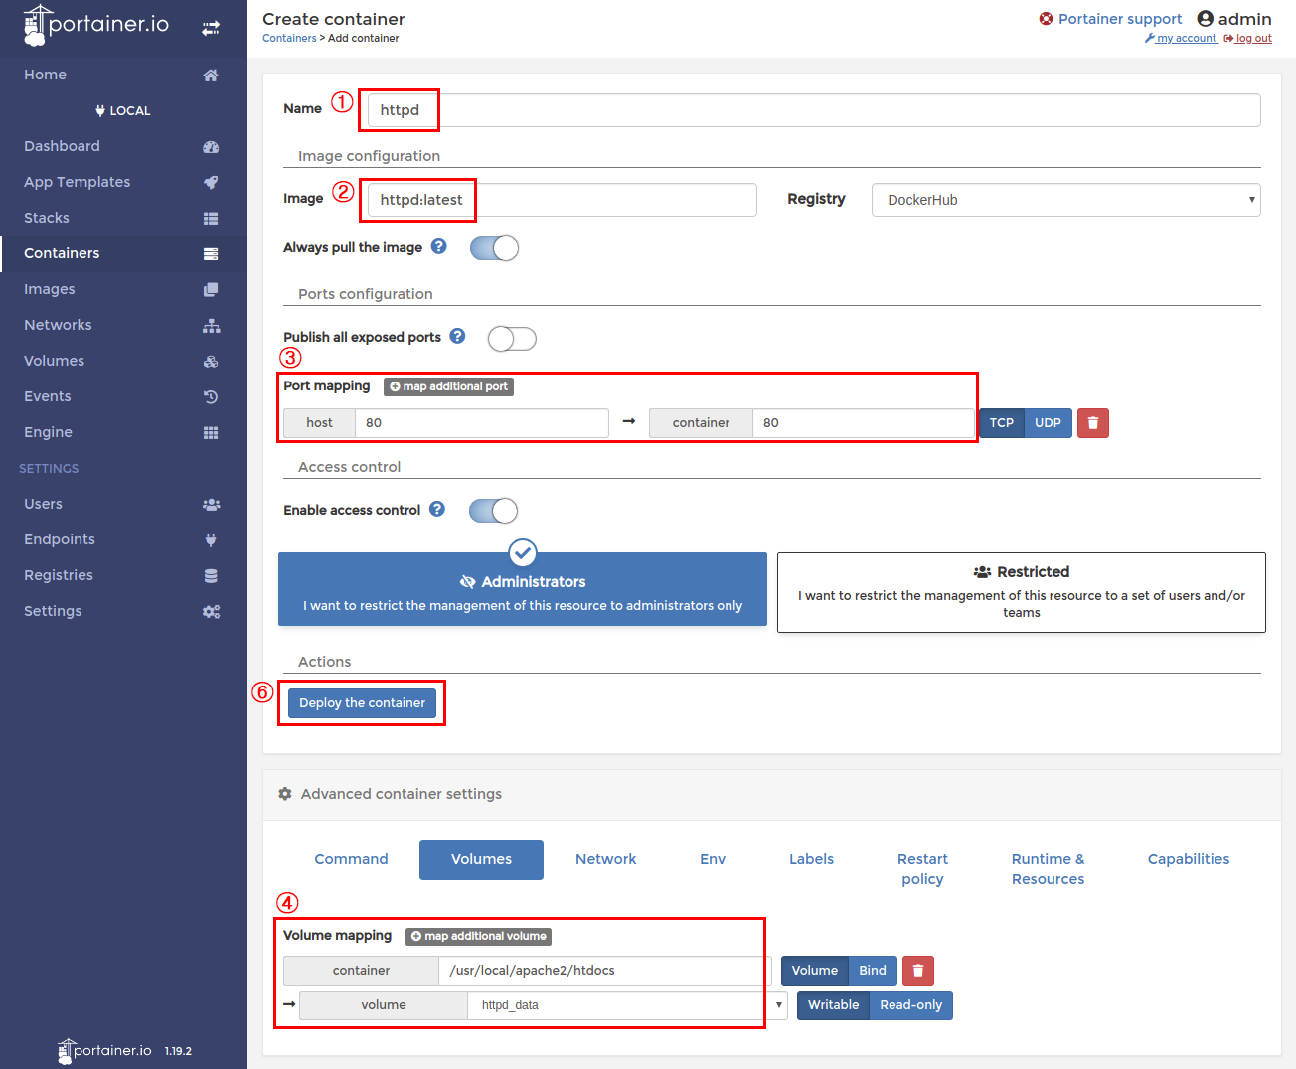
Task: Turn off Enable access control switch
Action: tap(494, 511)
